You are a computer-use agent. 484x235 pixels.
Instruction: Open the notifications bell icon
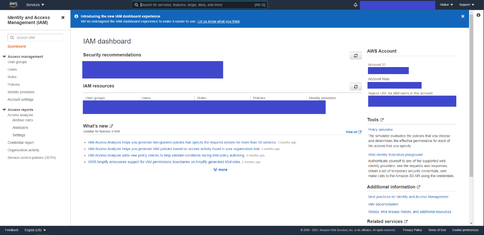point(355,5)
